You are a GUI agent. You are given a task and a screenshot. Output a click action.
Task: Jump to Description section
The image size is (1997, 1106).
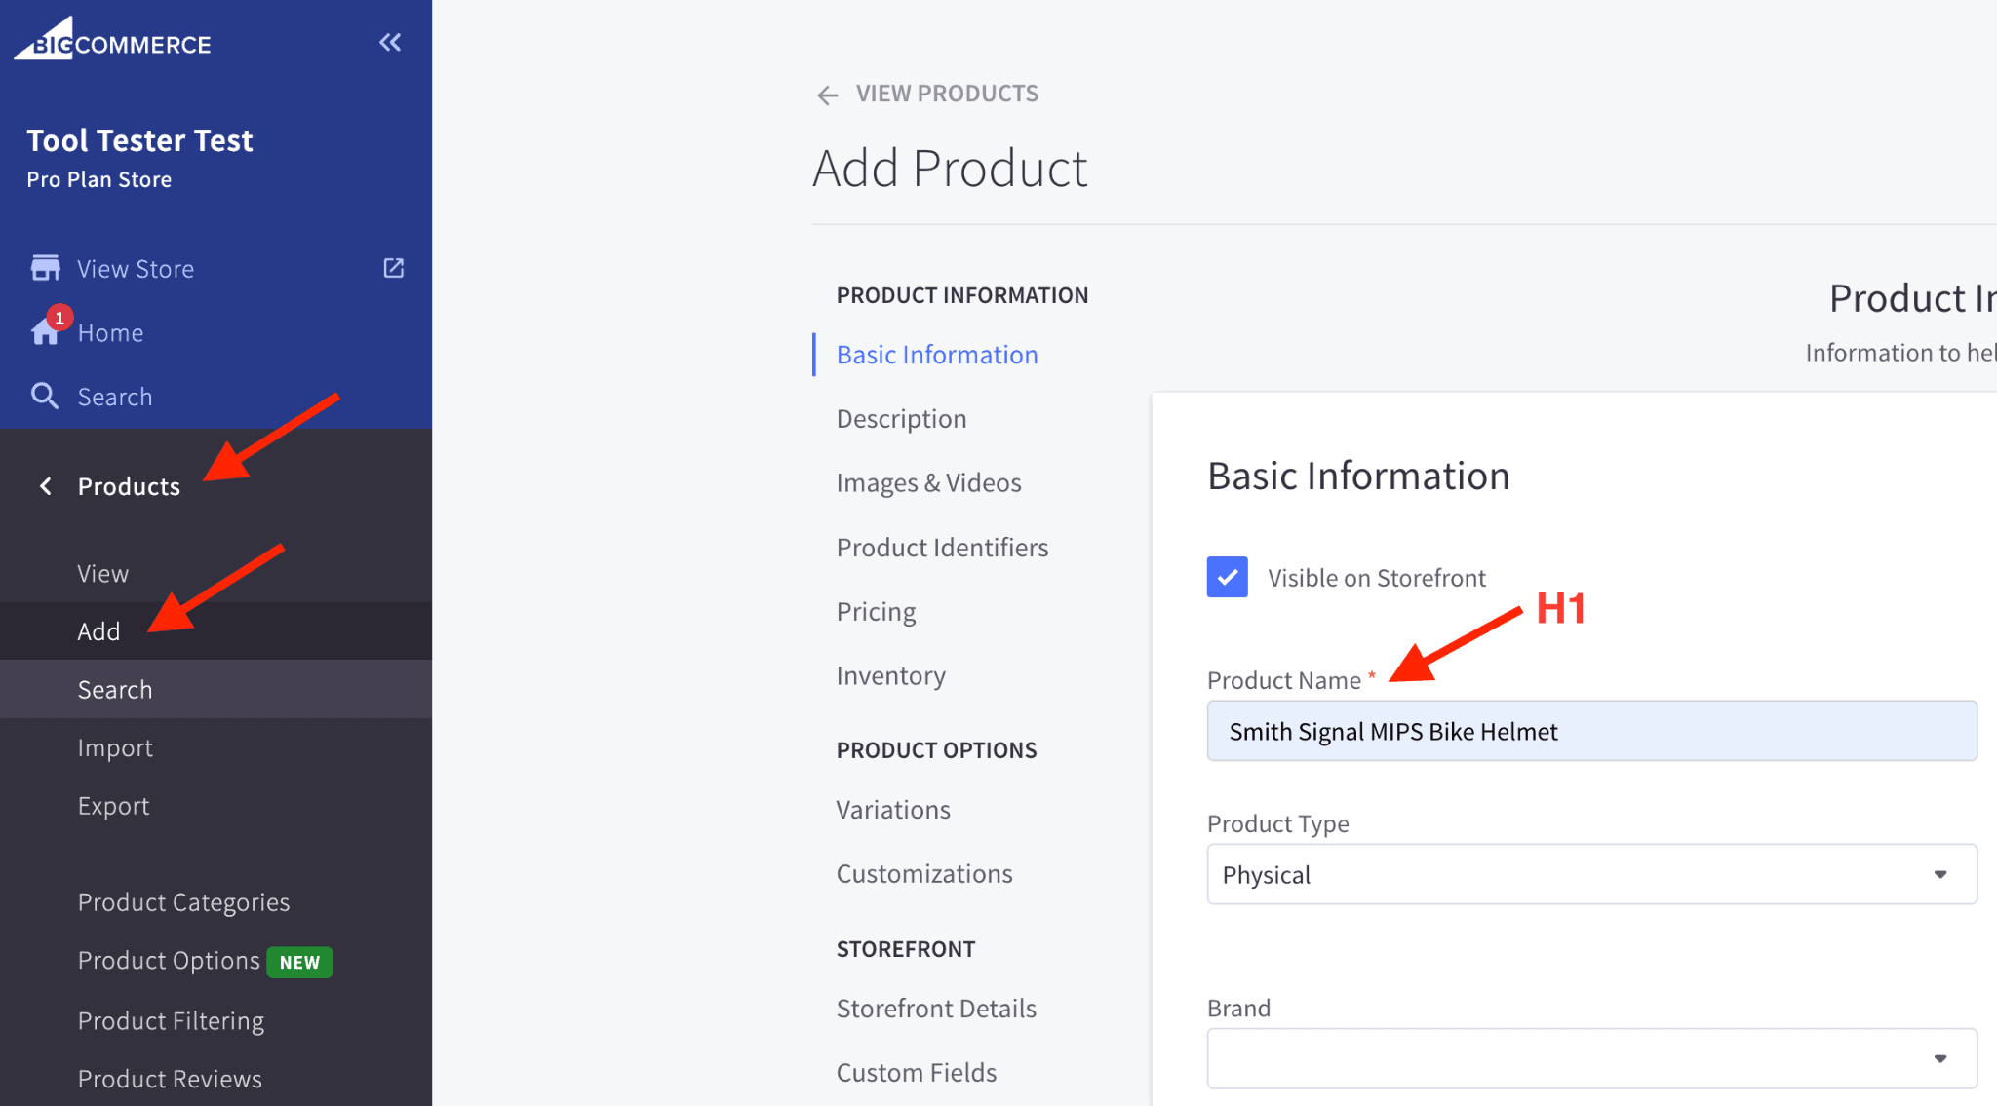coord(901,419)
